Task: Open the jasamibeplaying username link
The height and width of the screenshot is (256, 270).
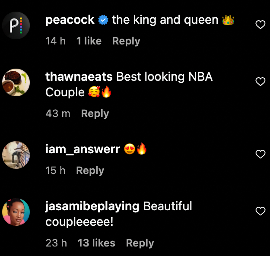Action: click(x=92, y=207)
